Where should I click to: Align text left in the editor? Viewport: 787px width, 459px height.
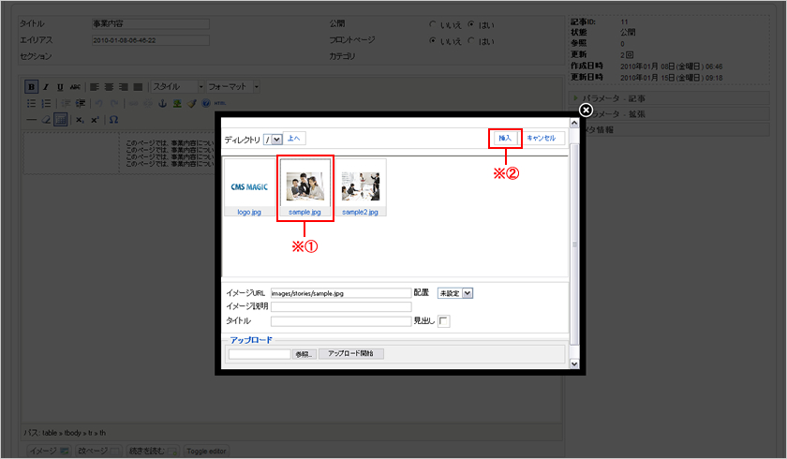[95, 87]
